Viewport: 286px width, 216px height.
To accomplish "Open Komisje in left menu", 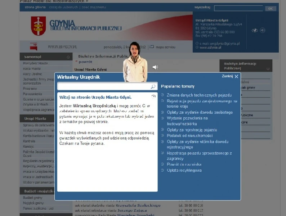I will pyautogui.click(x=28, y=147).
